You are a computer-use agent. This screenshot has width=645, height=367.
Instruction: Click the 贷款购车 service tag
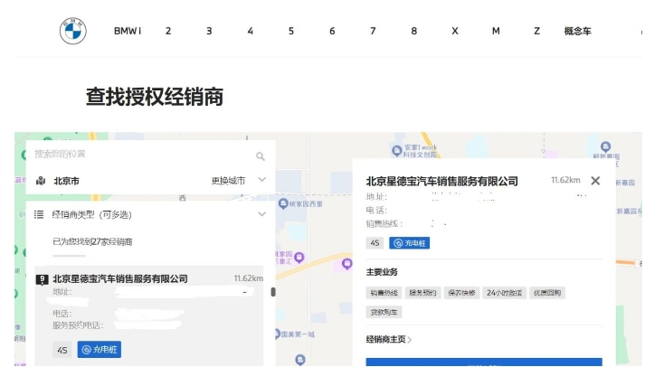pyautogui.click(x=384, y=313)
